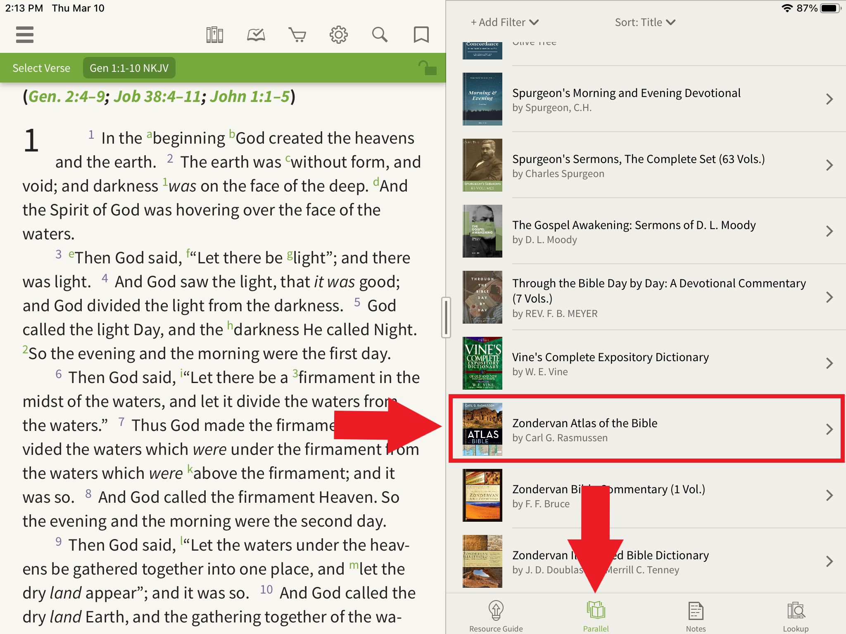Tap footnote letter k before above the firmament

pyautogui.click(x=190, y=469)
